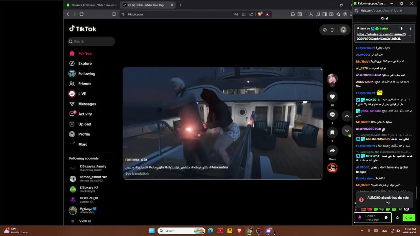Open Rockstar Games Launcher taskbar icon
The height and width of the screenshot is (236, 420).
[x=230, y=231]
